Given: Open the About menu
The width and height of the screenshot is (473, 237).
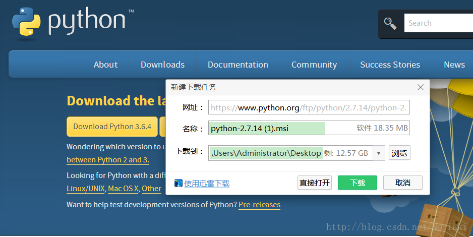Looking at the screenshot, I should [x=105, y=65].
